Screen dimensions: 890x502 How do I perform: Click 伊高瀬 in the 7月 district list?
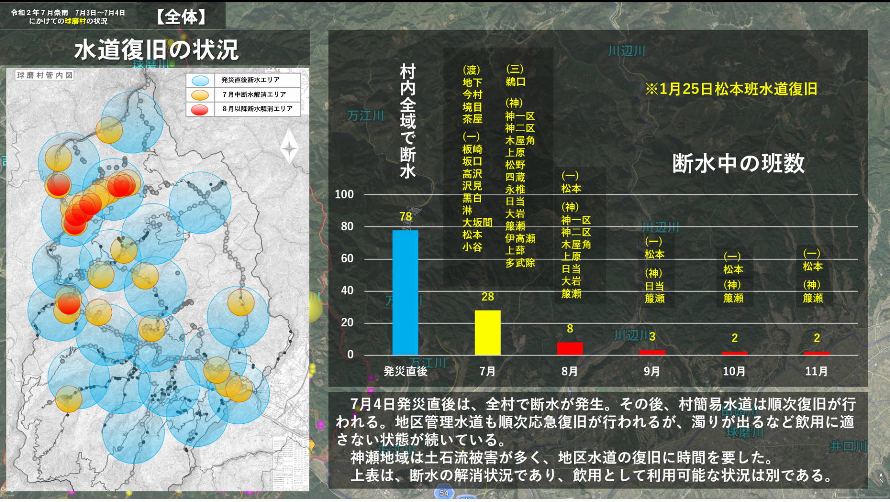pos(520,239)
